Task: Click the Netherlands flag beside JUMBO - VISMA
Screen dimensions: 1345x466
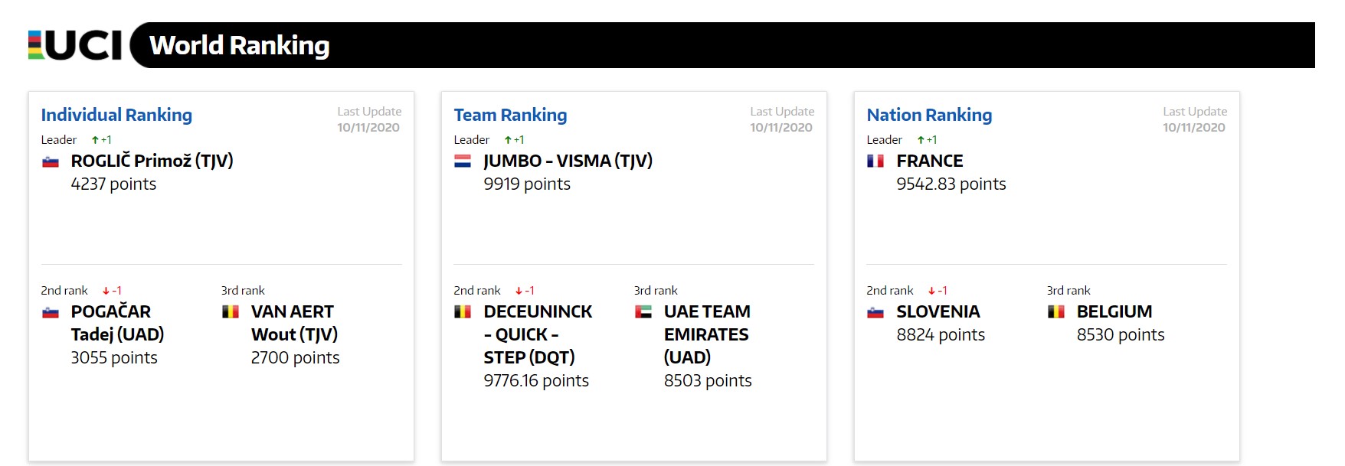Action: coord(463,161)
